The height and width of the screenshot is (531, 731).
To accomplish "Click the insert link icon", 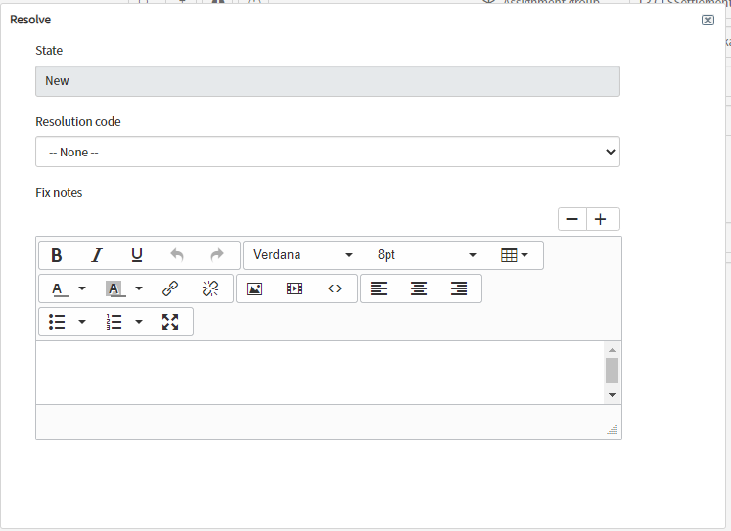I will 170,288.
